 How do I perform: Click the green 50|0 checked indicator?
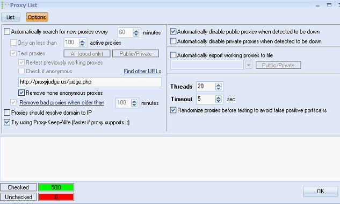pos(56,187)
